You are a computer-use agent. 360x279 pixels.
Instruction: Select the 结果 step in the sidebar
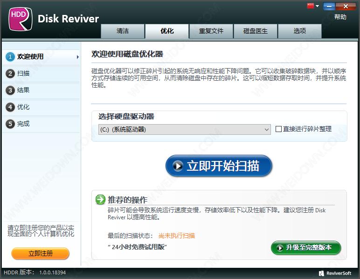(41, 90)
